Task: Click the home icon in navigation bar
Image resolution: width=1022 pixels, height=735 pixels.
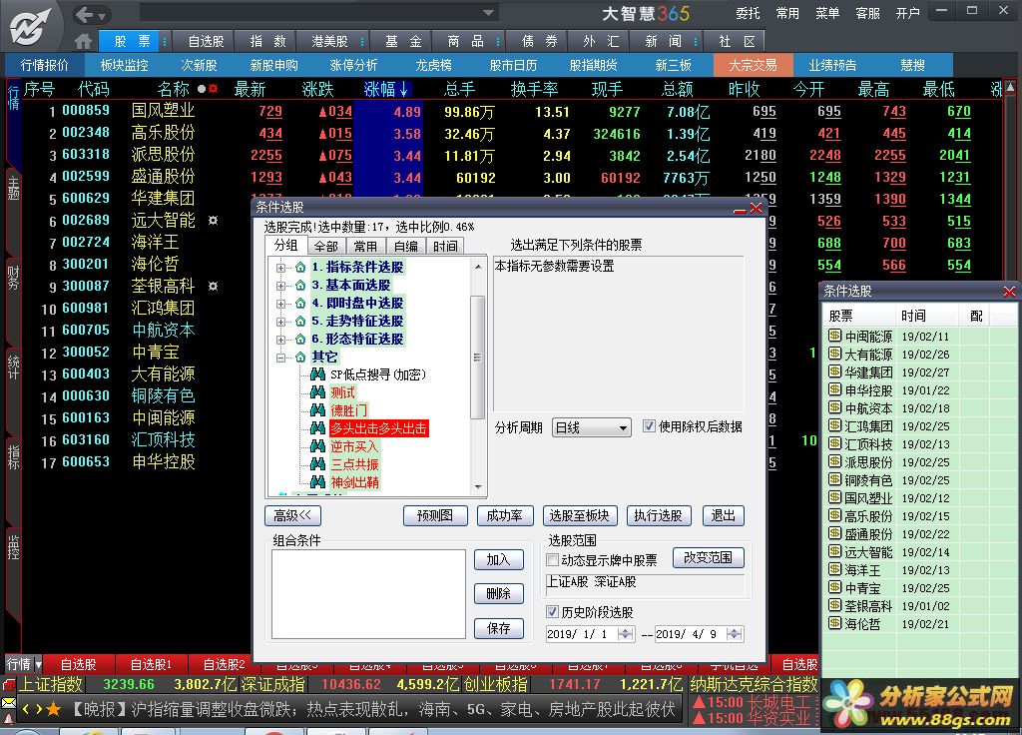Action: tap(83, 41)
